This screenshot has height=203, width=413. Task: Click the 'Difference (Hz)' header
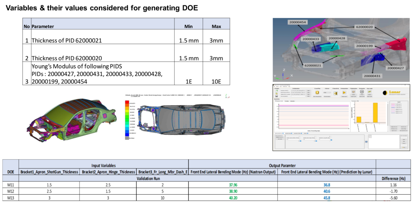(x=394, y=179)
